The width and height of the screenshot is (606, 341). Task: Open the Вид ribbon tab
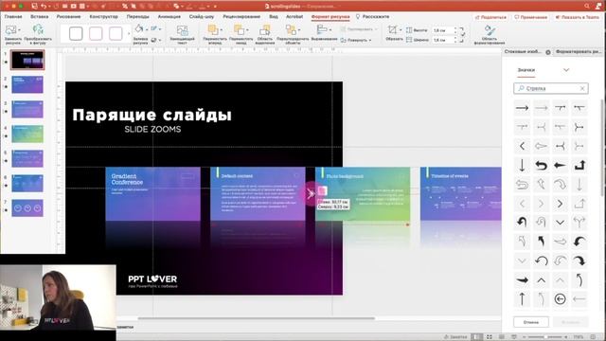click(x=274, y=17)
